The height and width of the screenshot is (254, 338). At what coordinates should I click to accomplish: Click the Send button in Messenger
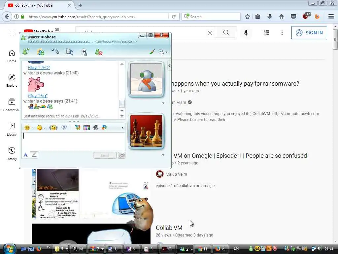[105, 155]
